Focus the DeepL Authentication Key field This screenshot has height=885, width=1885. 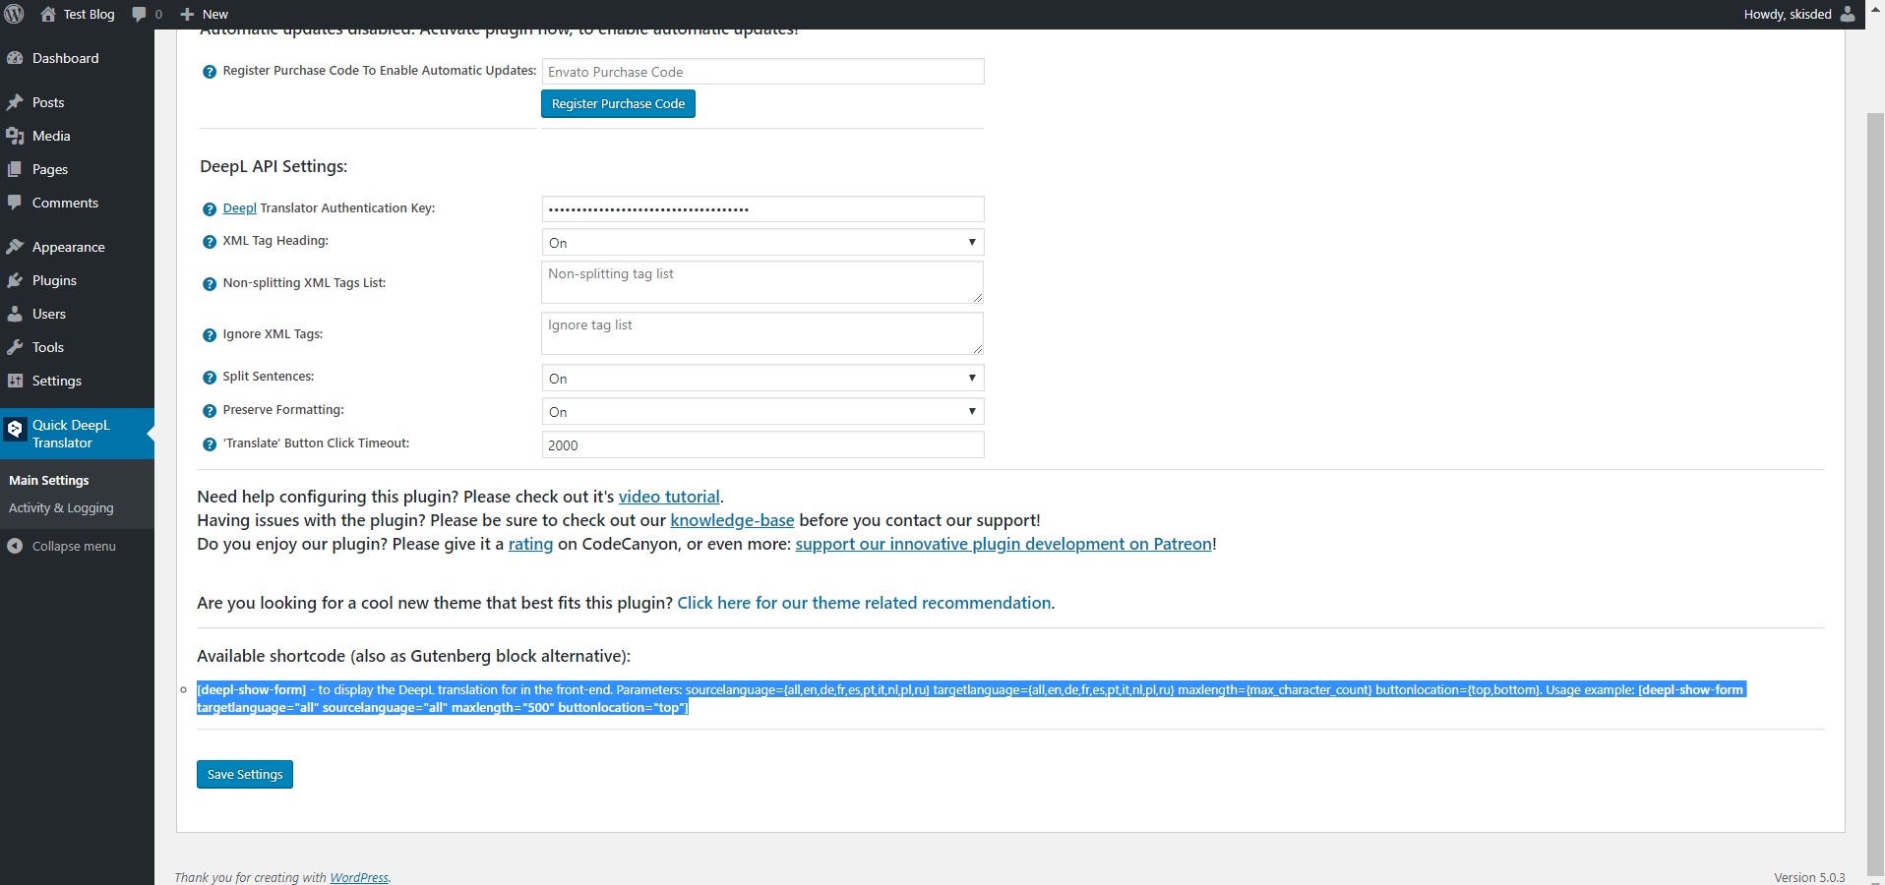tap(762, 208)
